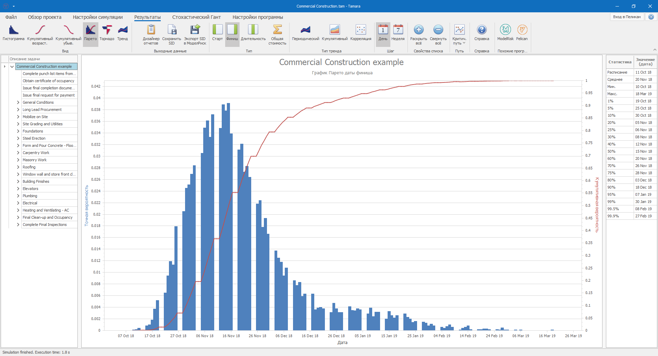Image resolution: width=658 pixels, height=356 pixels.
Task: Select the Roofing task row
Action: point(29,167)
